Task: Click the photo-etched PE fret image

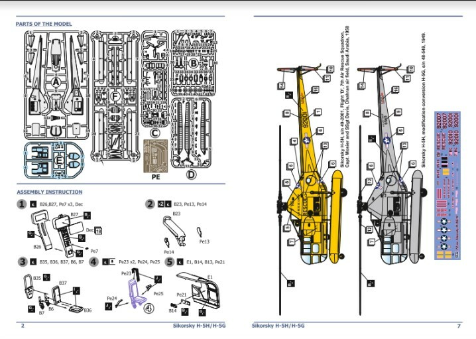Action: pos(155,156)
